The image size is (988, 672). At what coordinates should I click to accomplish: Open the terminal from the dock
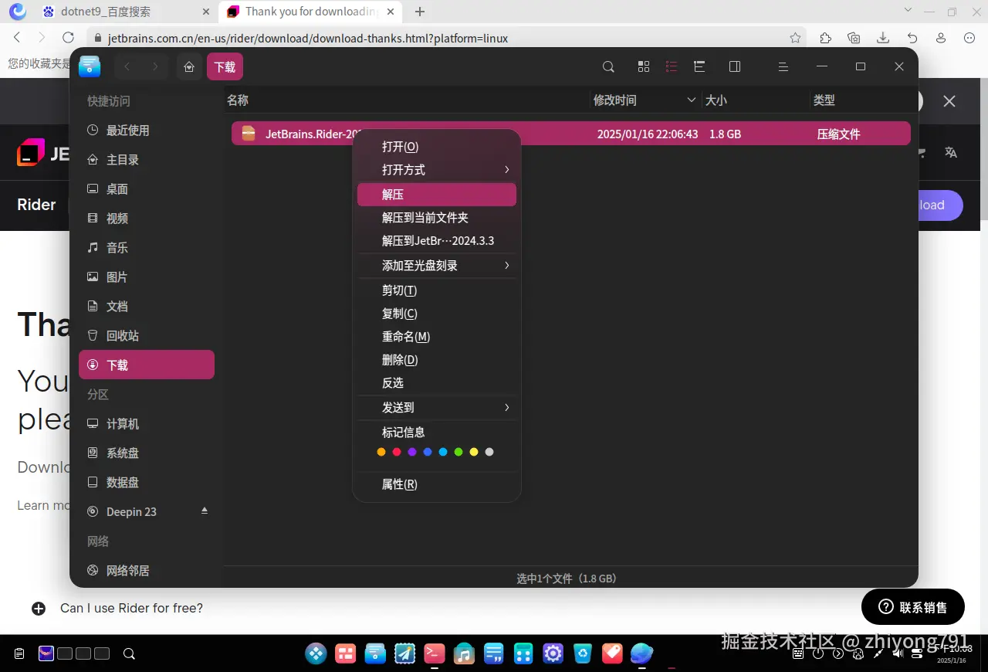click(435, 654)
